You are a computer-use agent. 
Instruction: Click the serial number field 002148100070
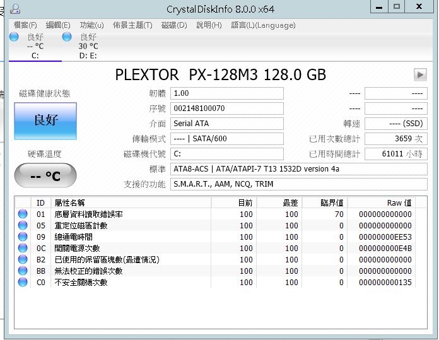(x=227, y=108)
